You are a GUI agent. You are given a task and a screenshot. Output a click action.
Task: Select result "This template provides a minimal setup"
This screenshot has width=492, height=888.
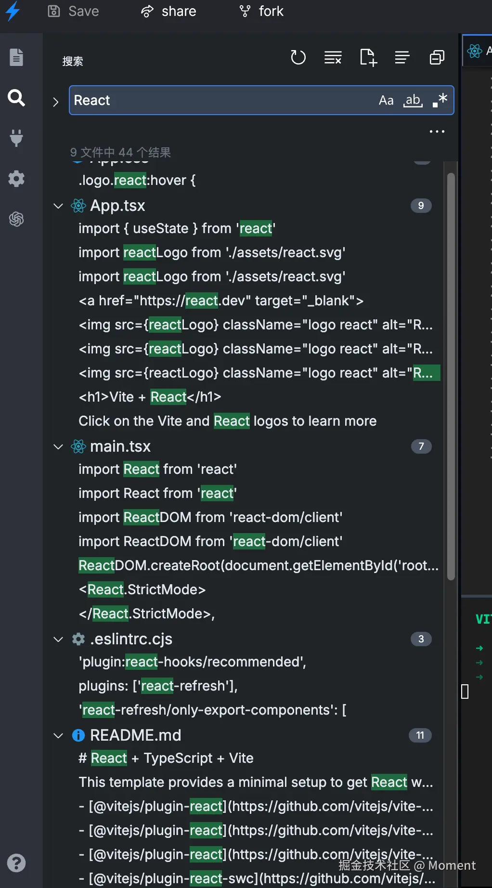point(256,782)
